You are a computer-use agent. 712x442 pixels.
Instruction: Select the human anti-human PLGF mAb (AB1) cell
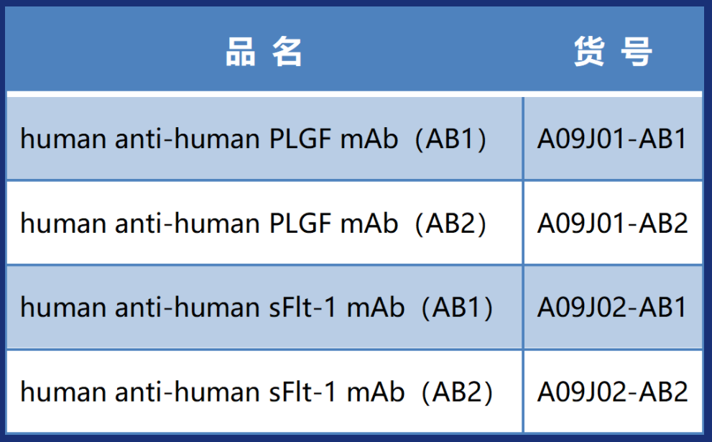tap(254, 139)
